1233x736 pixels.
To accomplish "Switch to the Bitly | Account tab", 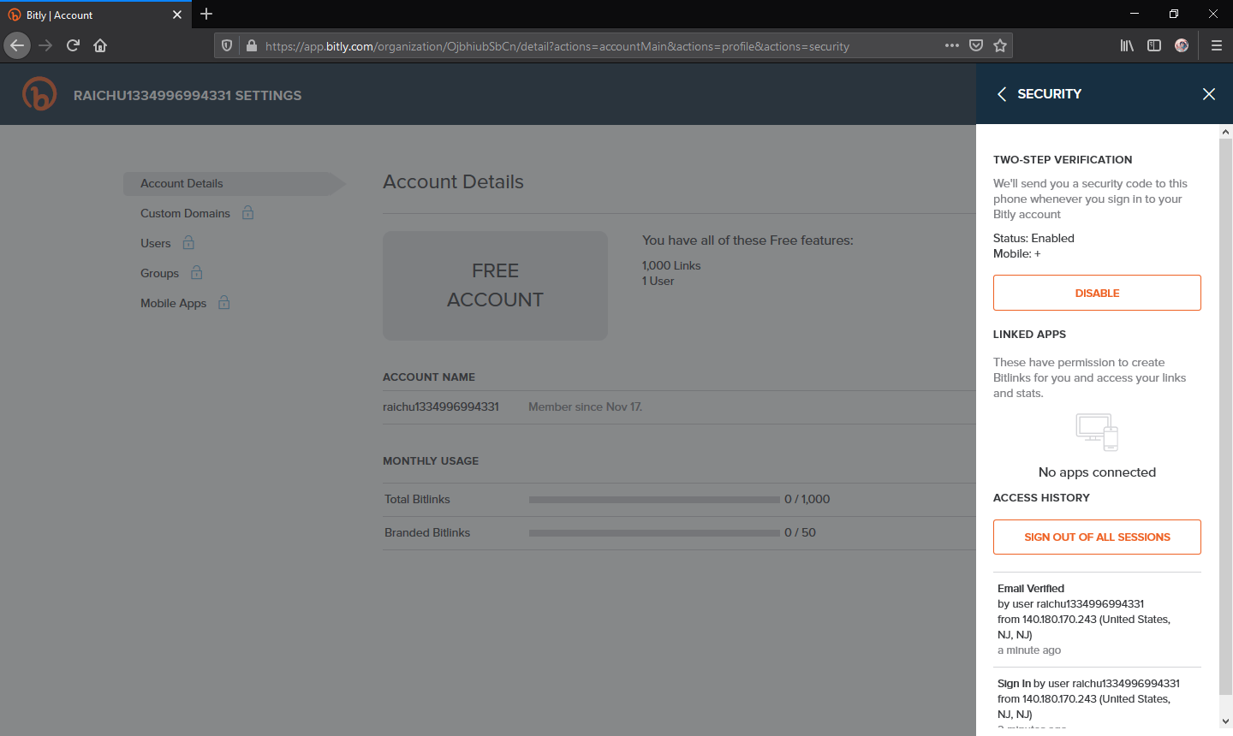I will 94,15.
